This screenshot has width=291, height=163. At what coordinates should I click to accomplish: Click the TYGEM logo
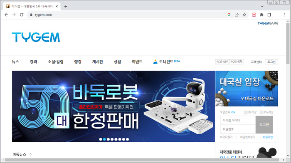click(x=36, y=37)
